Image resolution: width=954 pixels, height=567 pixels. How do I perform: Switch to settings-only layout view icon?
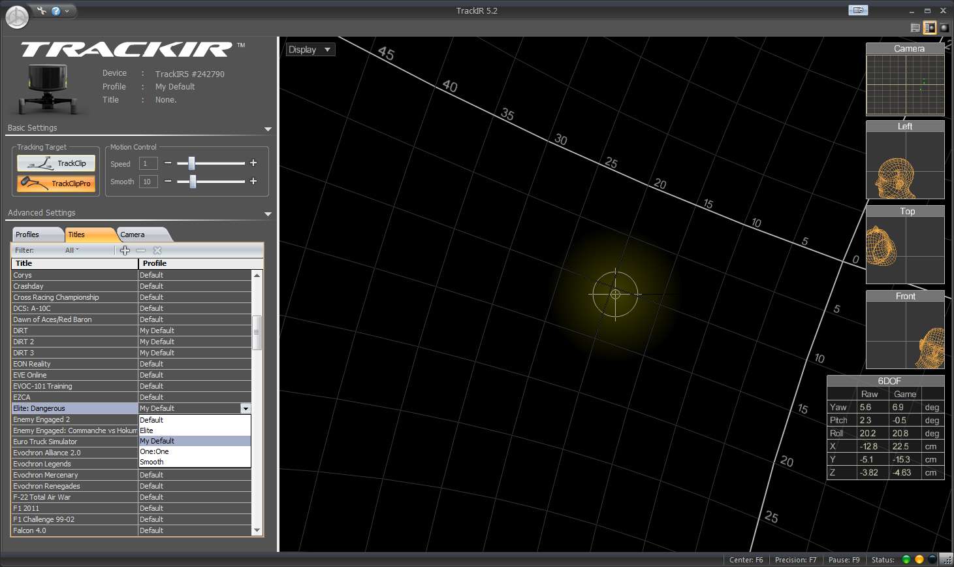coord(915,27)
